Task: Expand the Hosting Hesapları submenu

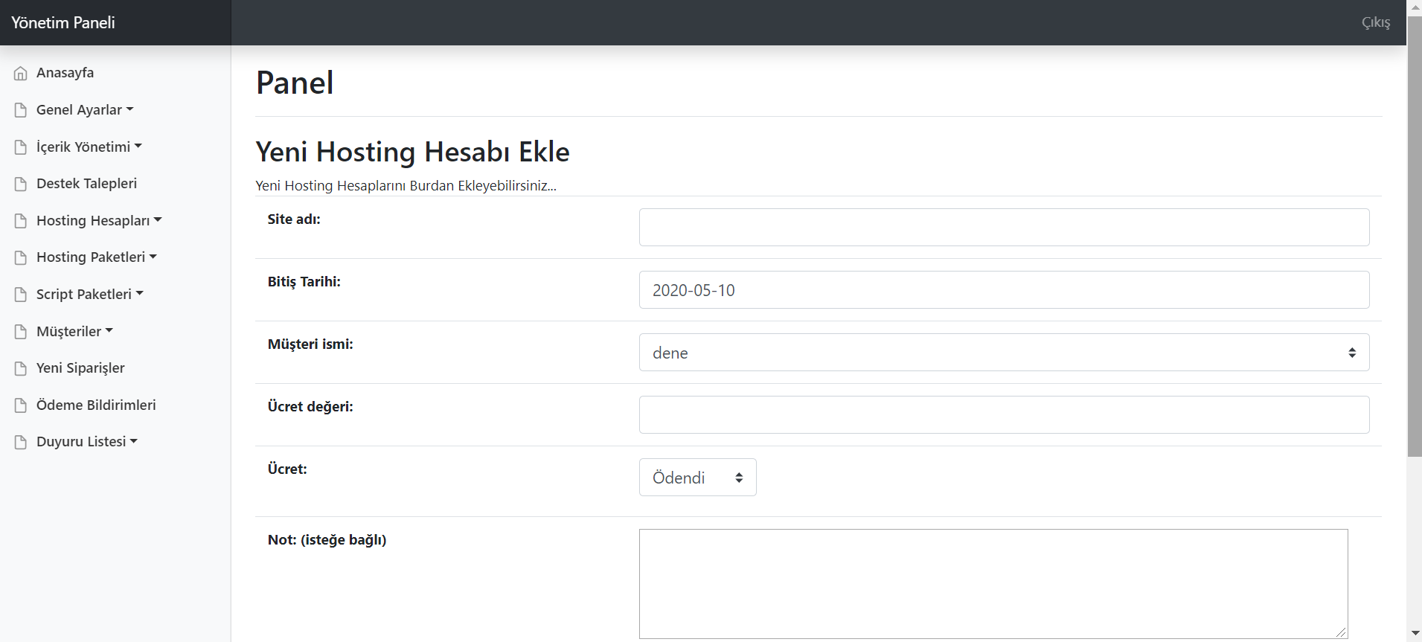Action: tap(99, 221)
